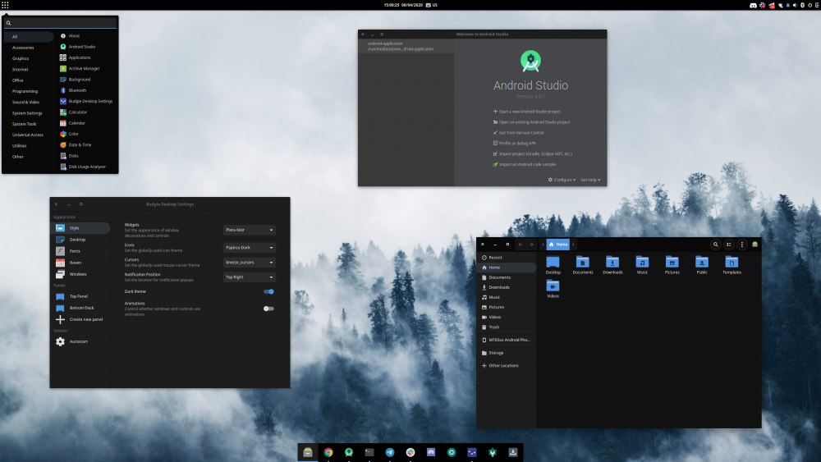Open Telegram from the bottom dock
The image size is (821, 462).
389,452
